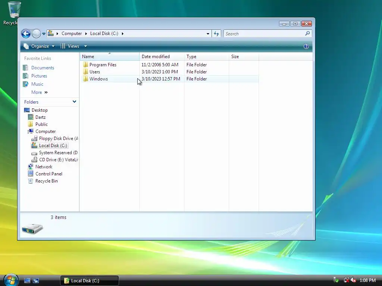Click the network tray icon

pyautogui.click(x=346, y=280)
